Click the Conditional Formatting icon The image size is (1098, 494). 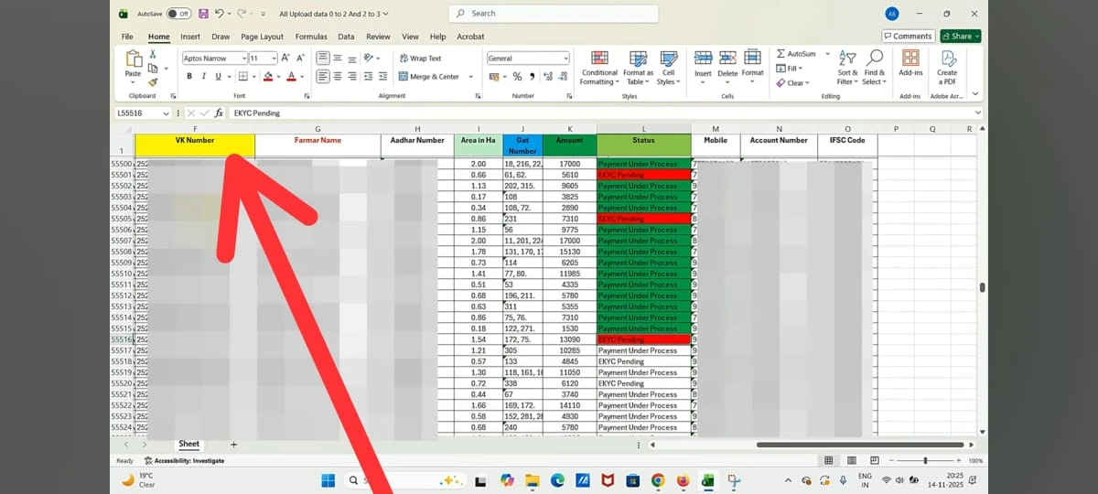pos(599,59)
